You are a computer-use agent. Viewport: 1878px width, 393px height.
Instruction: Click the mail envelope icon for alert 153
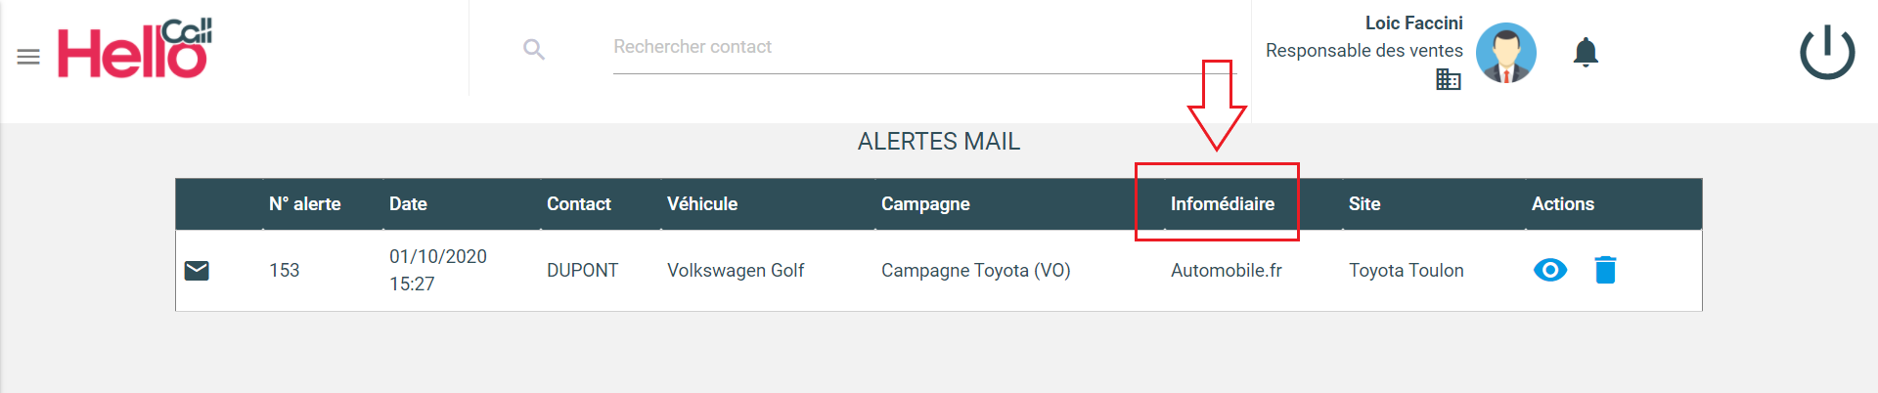197,270
